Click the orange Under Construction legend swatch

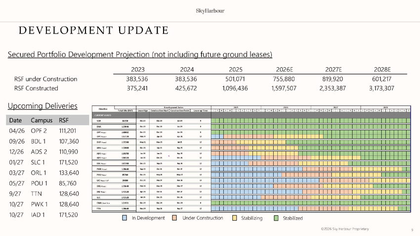click(x=174, y=218)
